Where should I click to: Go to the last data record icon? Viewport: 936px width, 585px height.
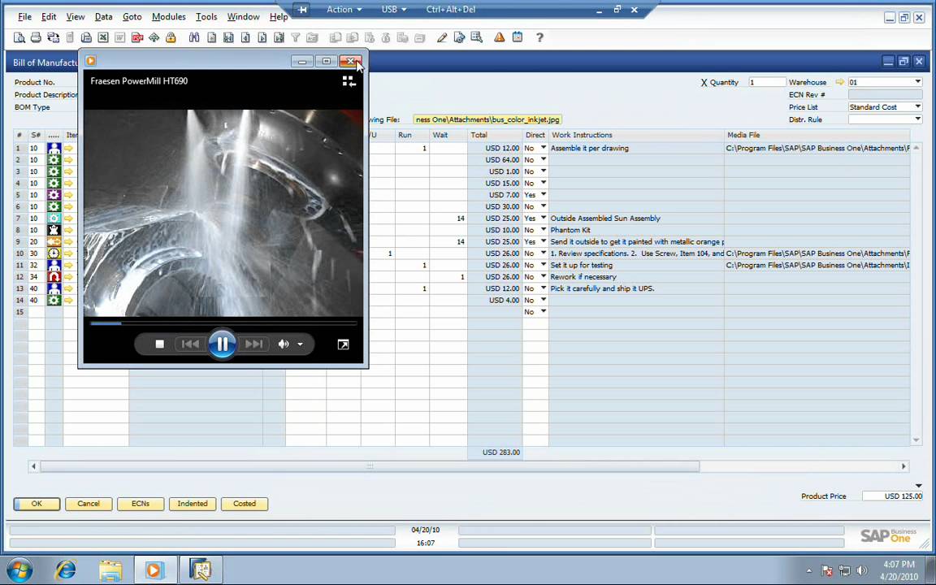(x=279, y=37)
